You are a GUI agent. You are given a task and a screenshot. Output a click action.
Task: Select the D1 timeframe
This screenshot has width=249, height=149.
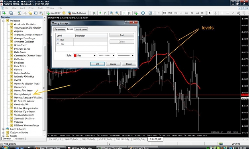[192, 13]
